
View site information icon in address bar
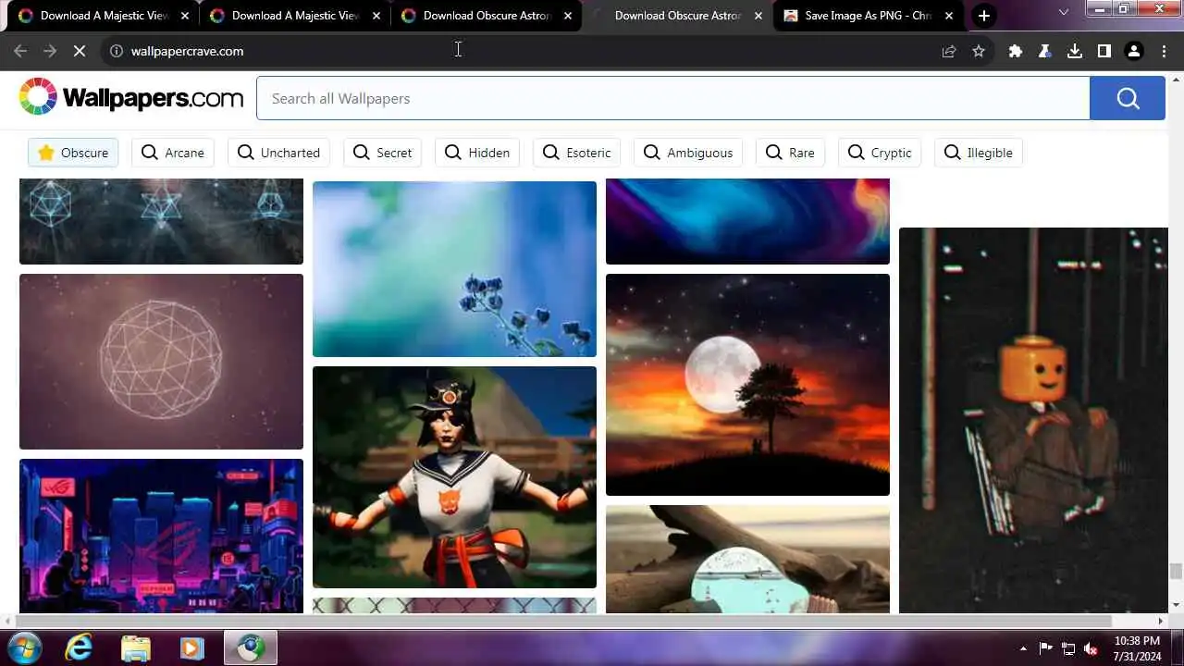click(x=117, y=51)
